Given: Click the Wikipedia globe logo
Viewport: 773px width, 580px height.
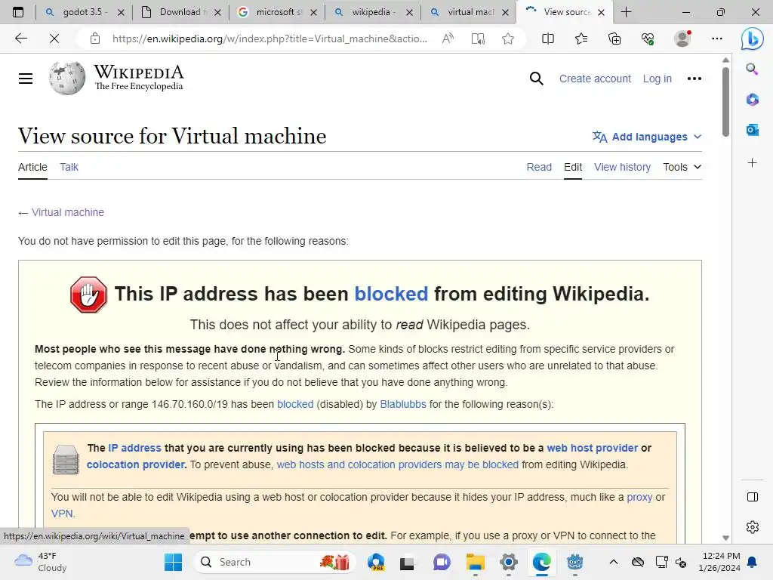Looking at the screenshot, I should pyautogui.click(x=67, y=78).
